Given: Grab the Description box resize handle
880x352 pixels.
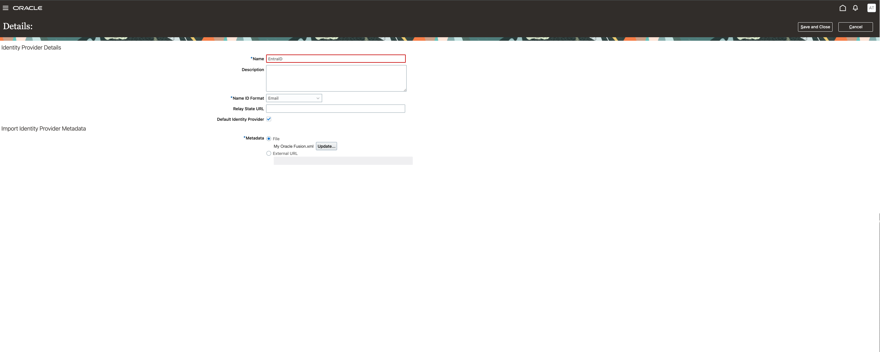Looking at the screenshot, I should (x=405, y=90).
